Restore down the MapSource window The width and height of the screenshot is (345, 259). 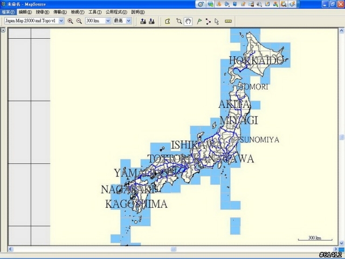333,4
